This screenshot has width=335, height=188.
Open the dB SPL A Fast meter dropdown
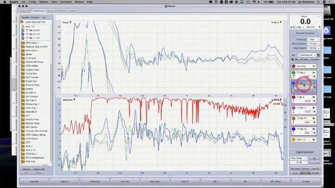click(297, 27)
